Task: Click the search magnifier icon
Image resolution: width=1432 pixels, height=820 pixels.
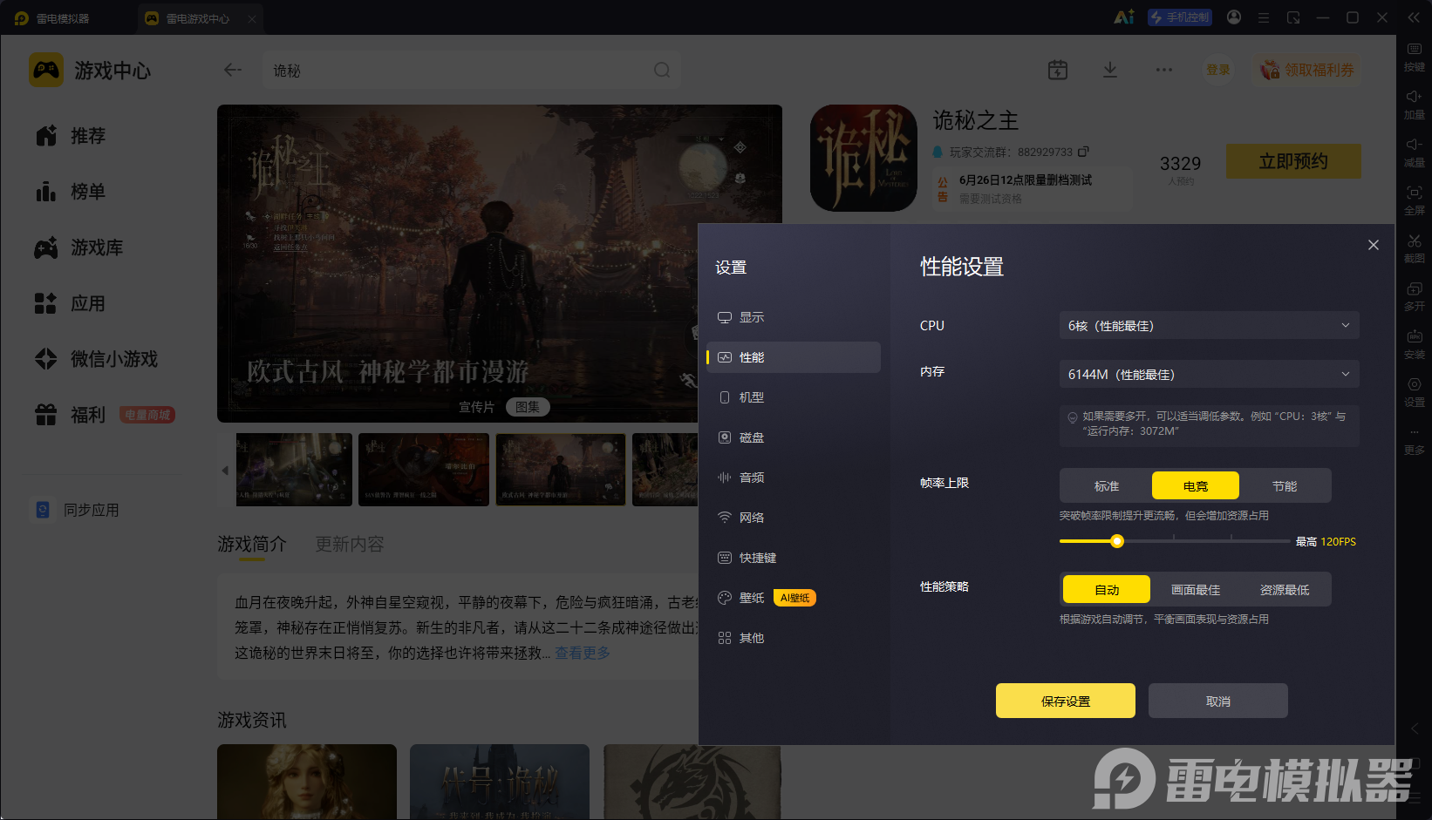Action: point(662,70)
